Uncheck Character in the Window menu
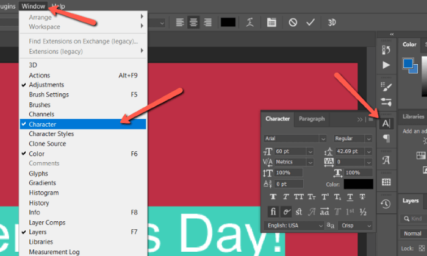The height and width of the screenshot is (256, 427). 43,124
